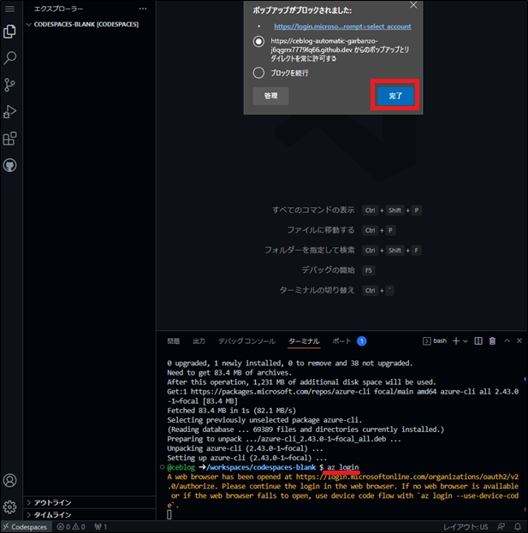Collapse the CODESPACES-BLANK folder tree
This screenshot has width=528, height=533.
click(x=29, y=25)
